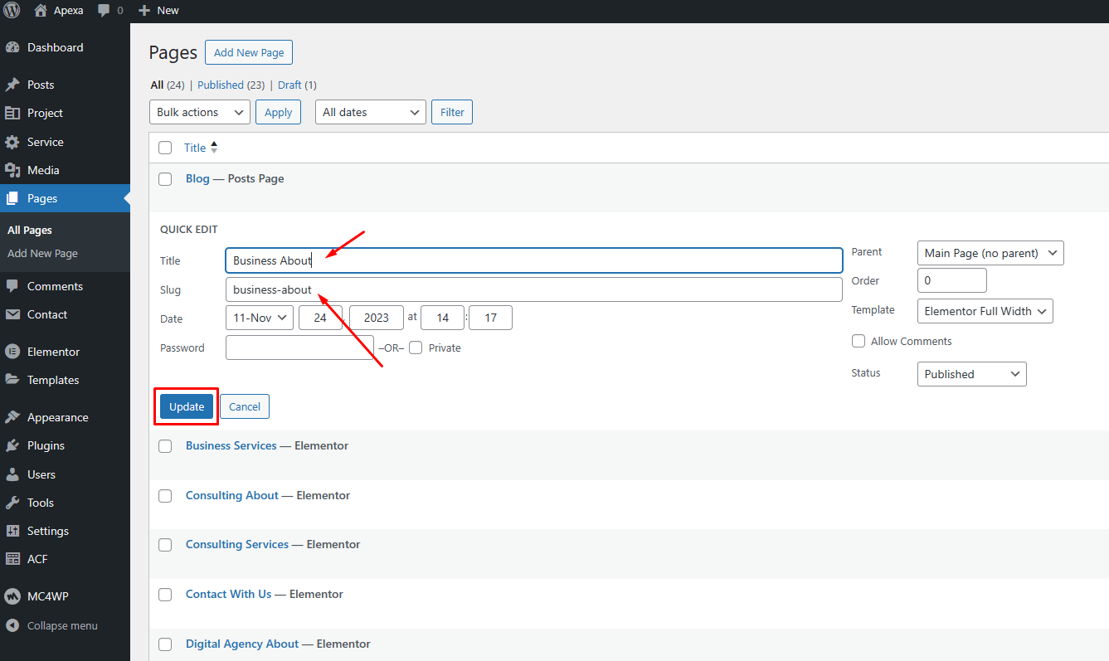Open the comments bubble icon in admin bar
1109x661 pixels.
tap(105, 11)
